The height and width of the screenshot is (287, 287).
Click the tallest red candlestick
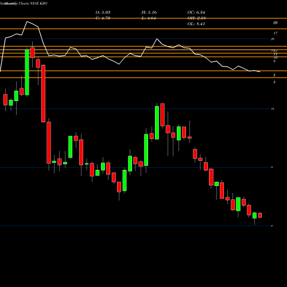tap(44, 94)
